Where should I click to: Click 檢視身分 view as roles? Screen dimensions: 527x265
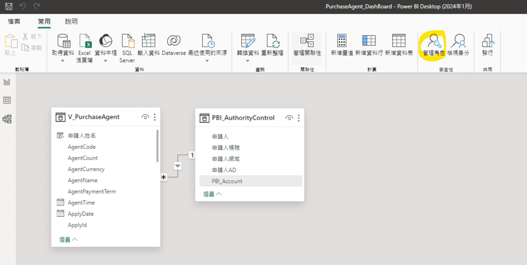coord(458,45)
